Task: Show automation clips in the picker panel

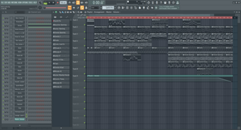Action: pyautogui.click(x=67, y=17)
